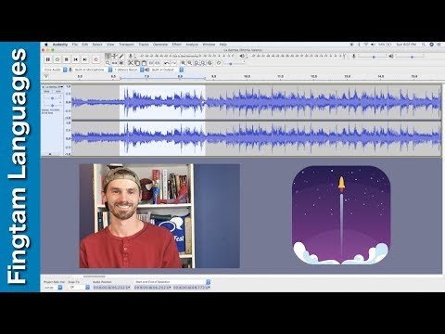The height and width of the screenshot is (334, 445).
Task: Open the Audacity application menu
Action: click(x=60, y=45)
